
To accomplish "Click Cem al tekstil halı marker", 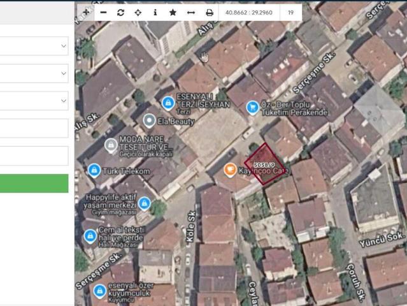I will (90, 236).
